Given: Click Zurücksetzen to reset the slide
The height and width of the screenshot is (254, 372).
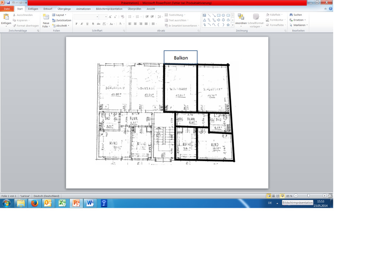Looking at the screenshot, I should tap(61, 20).
